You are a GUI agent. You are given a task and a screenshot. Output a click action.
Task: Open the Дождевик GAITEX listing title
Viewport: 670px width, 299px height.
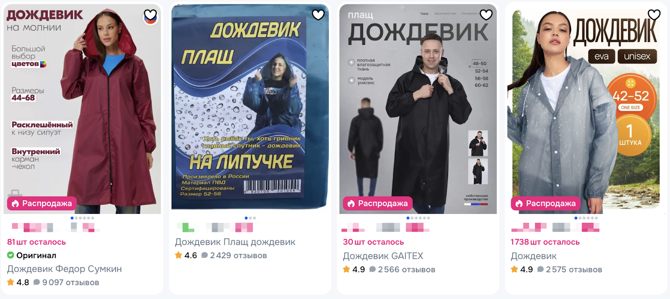[x=383, y=256]
